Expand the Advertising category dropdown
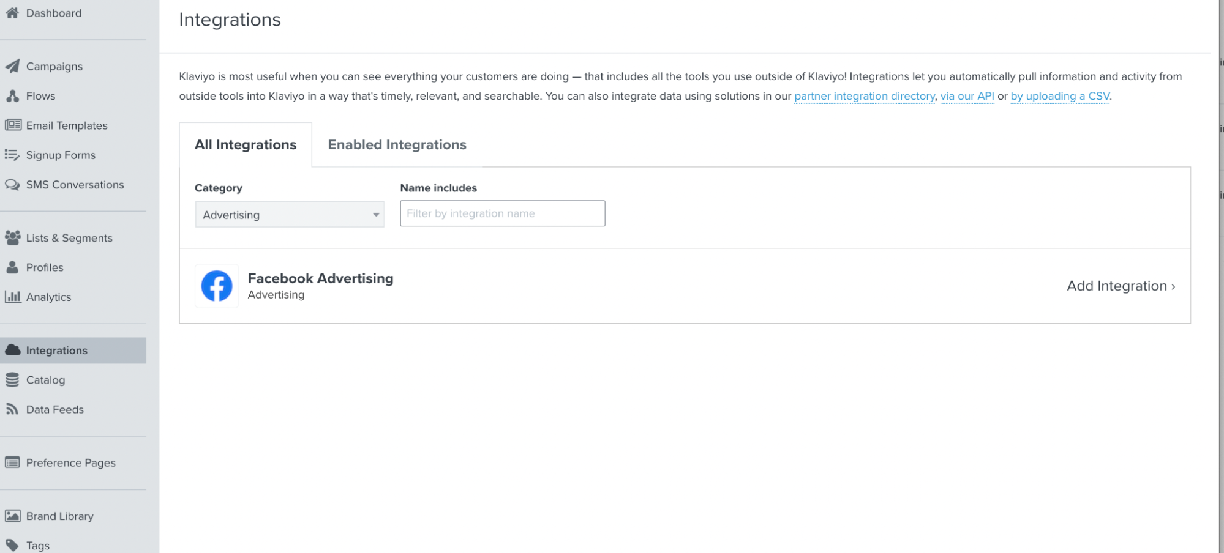Image resolution: width=1224 pixels, height=553 pixels. (290, 215)
